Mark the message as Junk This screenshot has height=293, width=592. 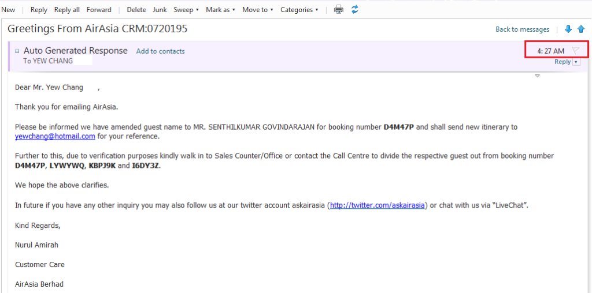[160, 10]
